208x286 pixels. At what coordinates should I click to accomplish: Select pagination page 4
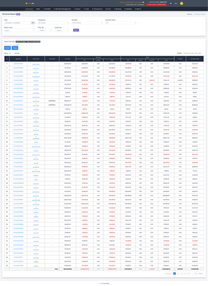pos(185,273)
